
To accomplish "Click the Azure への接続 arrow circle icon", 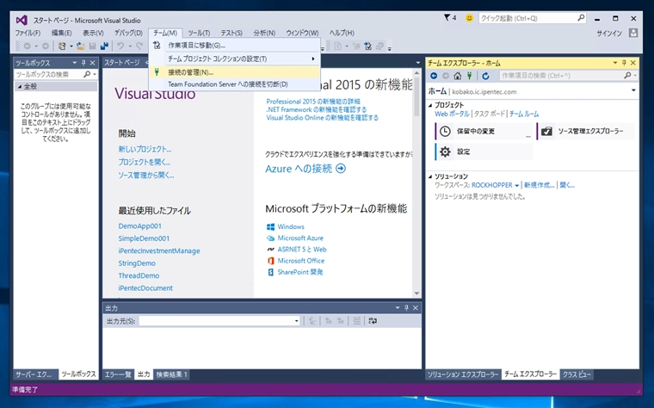I will click(x=341, y=169).
